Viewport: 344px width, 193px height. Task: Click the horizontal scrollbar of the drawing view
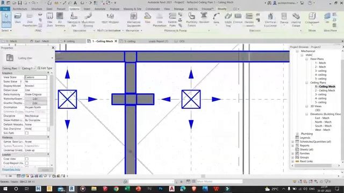coord(203,176)
